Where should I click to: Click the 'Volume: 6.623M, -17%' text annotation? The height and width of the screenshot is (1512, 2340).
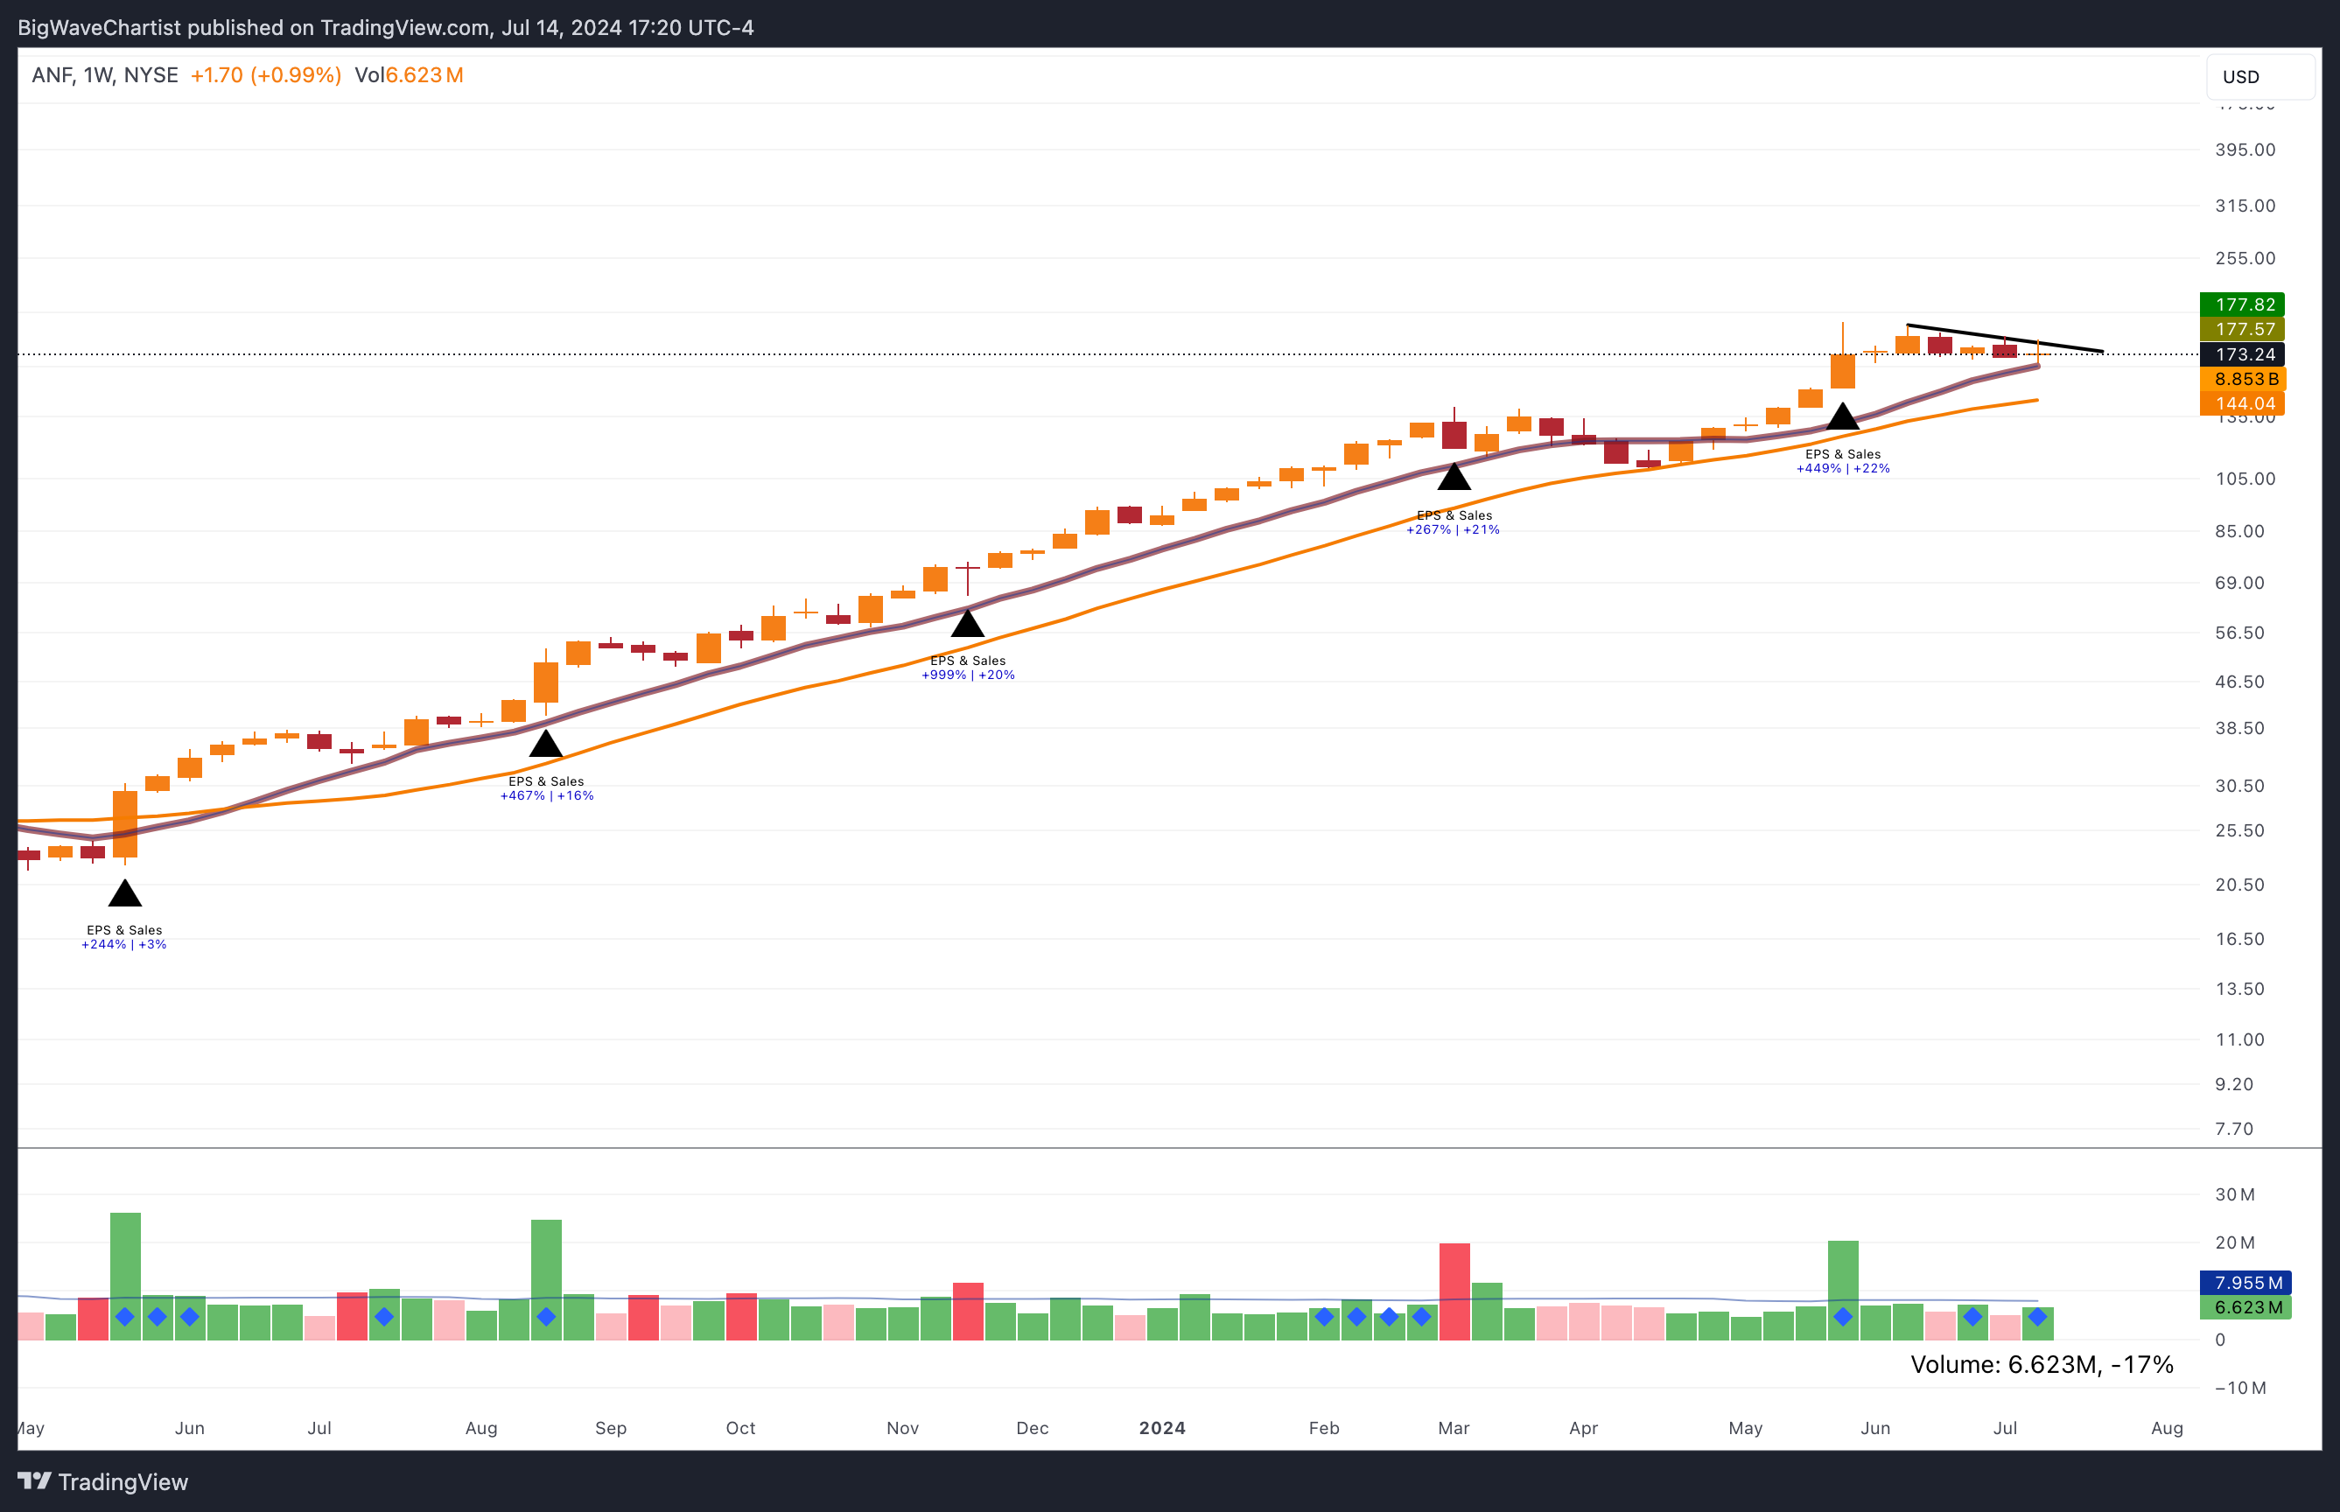pyautogui.click(x=2041, y=1365)
